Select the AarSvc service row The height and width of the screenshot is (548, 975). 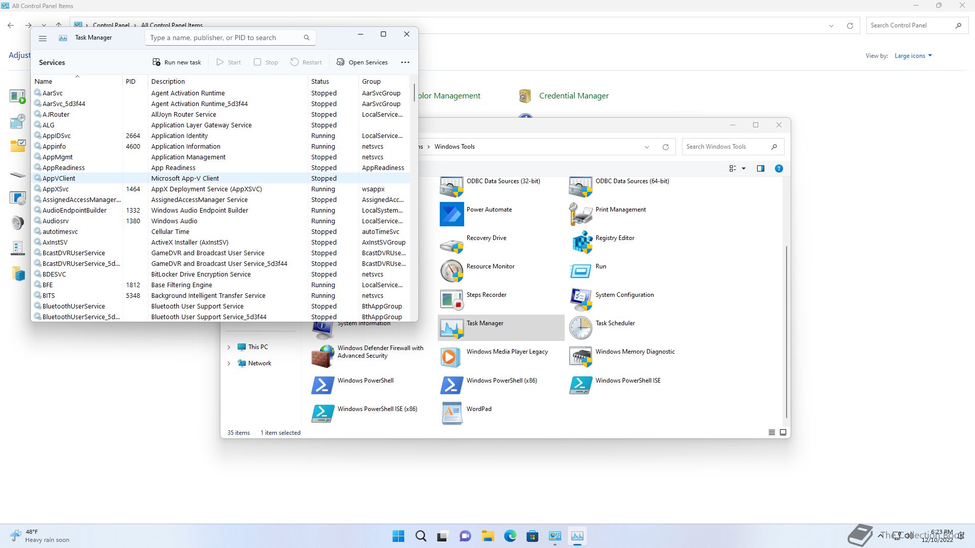[221, 93]
